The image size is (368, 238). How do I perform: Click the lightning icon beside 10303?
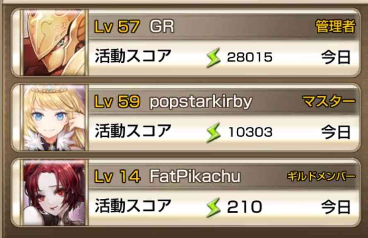(x=213, y=133)
